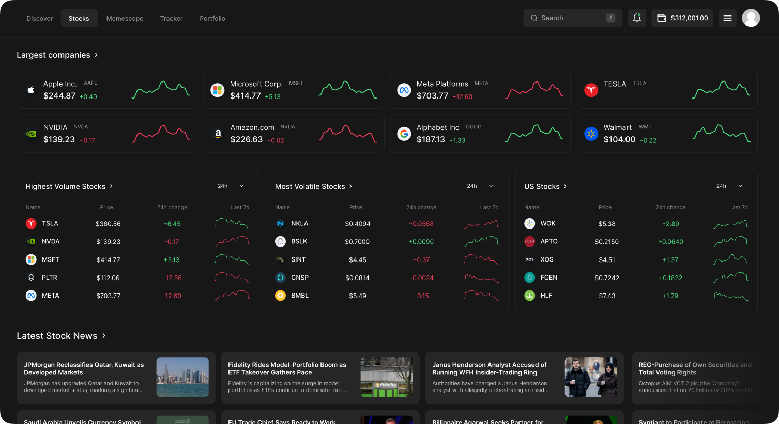779x424 pixels.
Task: Click the NVDA row icon in Highest Volume
Action: click(x=31, y=241)
